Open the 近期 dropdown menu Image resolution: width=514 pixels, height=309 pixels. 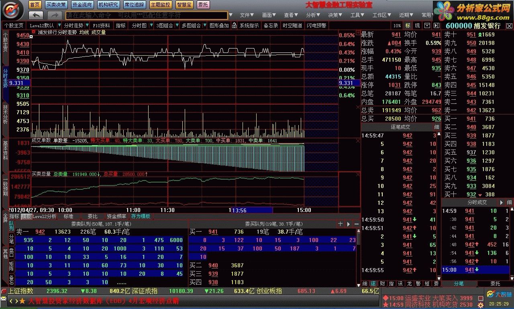point(406,15)
